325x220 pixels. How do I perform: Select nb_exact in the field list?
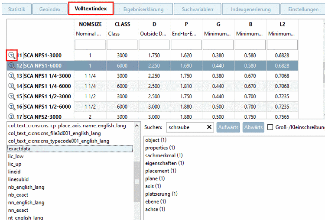(x=18, y=195)
